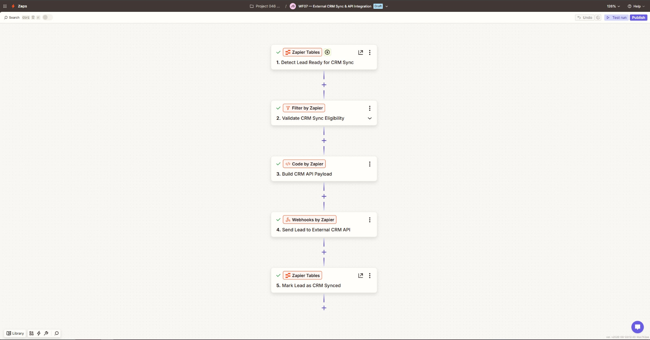
Task: Open three-dot menu for step 1
Action: point(370,52)
